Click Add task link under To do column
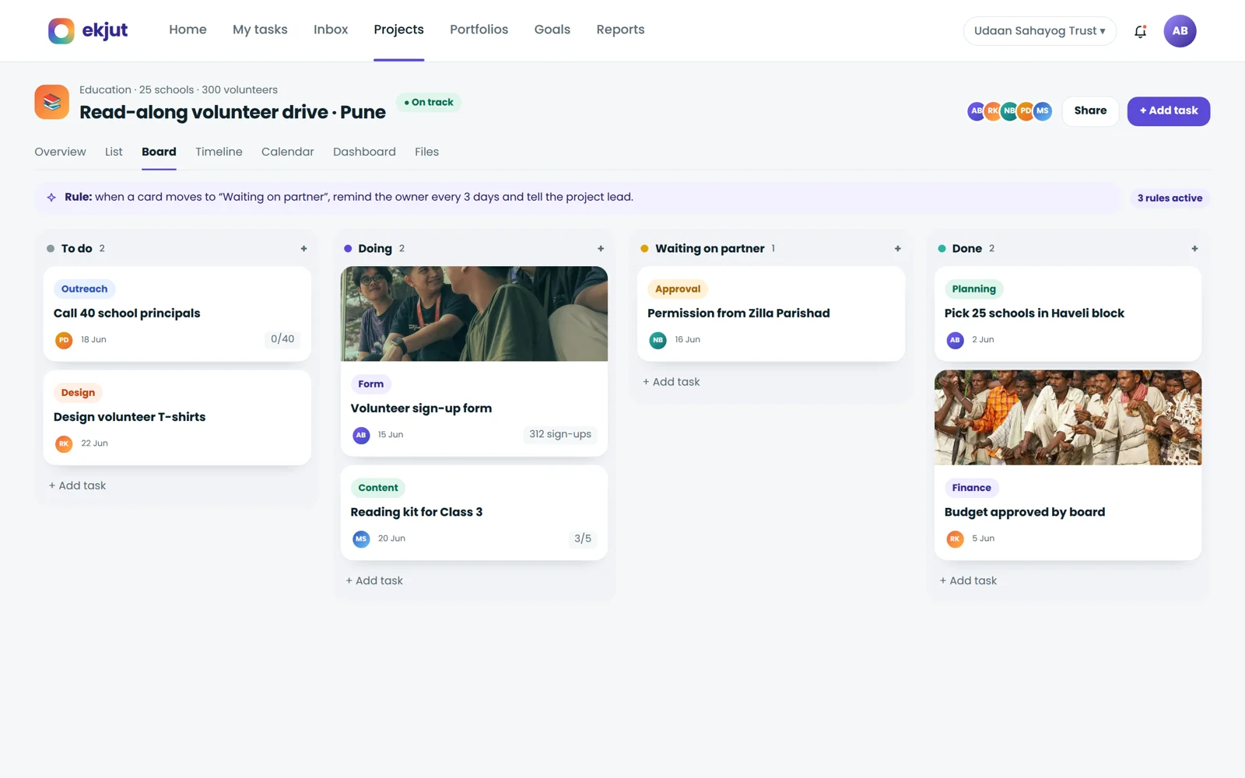This screenshot has height=778, width=1245. point(77,485)
